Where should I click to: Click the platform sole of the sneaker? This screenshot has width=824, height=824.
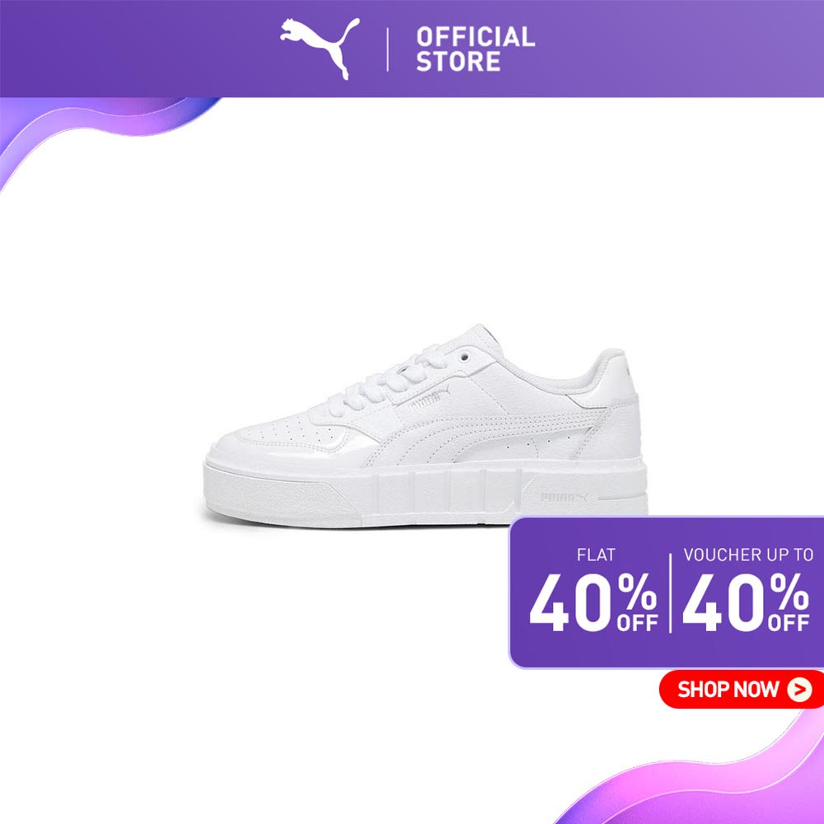(x=426, y=492)
